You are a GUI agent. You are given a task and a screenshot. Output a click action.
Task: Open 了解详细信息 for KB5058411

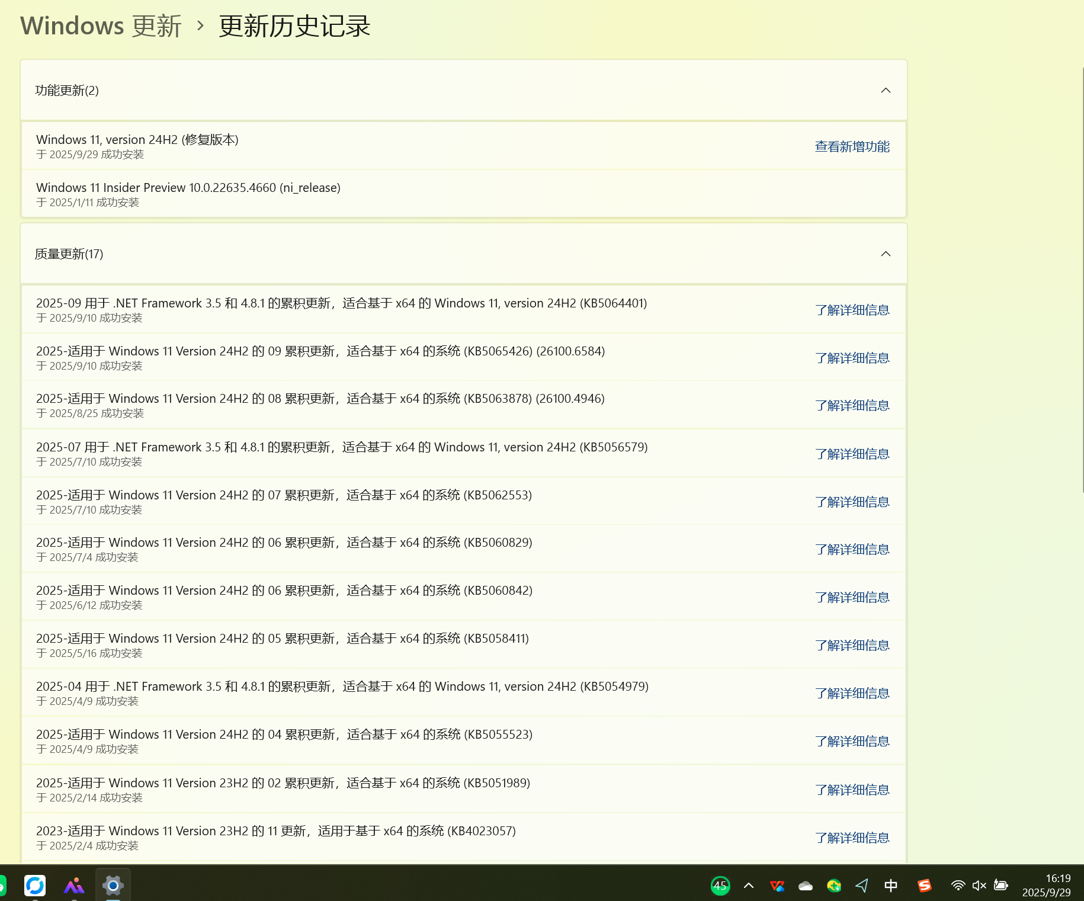click(852, 645)
